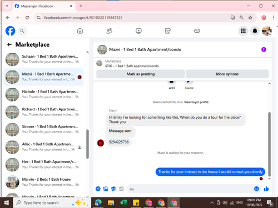Open Mazvi's conversation in the list

click(x=44, y=77)
